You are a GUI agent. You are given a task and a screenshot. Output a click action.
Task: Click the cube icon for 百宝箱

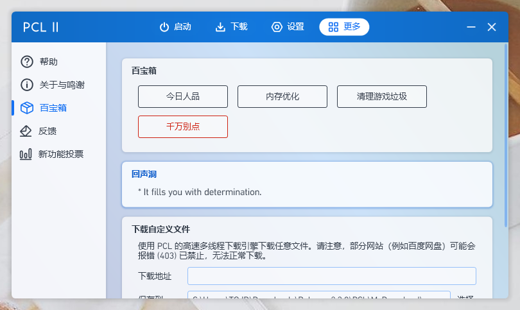click(x=27, y=108)
